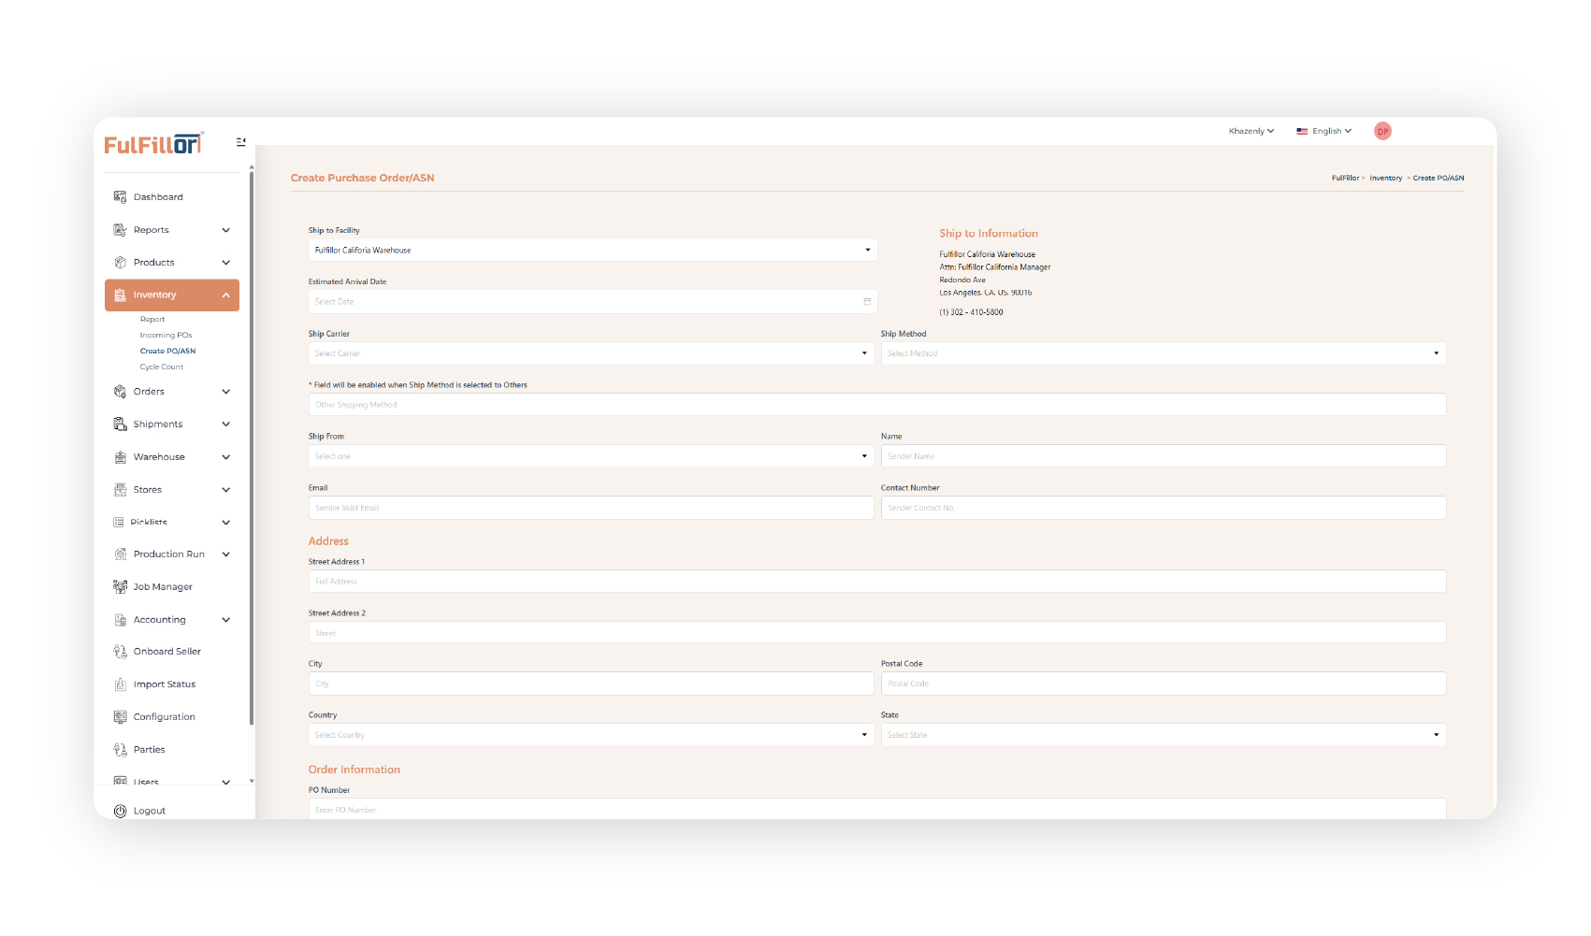This screenshot has height=936, width=1591.
Task: Click the Enter PO Number field
Action: click(x=877, y=809)
